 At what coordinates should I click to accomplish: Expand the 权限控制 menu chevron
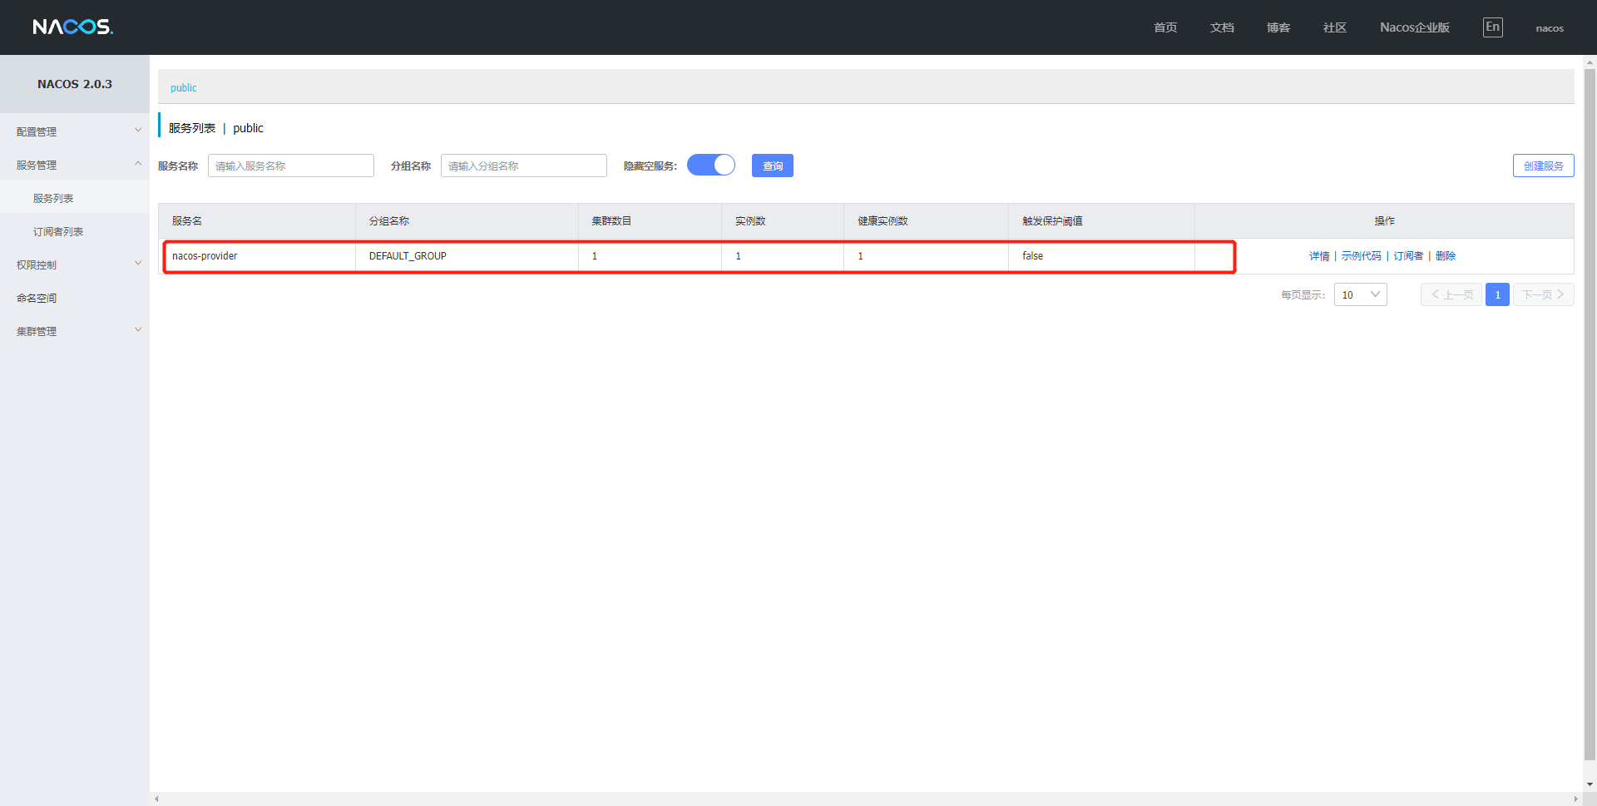tap(138, 264)
